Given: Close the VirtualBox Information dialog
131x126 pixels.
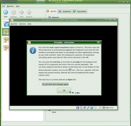Looking at the screenshot, I should tap(98, 42).
